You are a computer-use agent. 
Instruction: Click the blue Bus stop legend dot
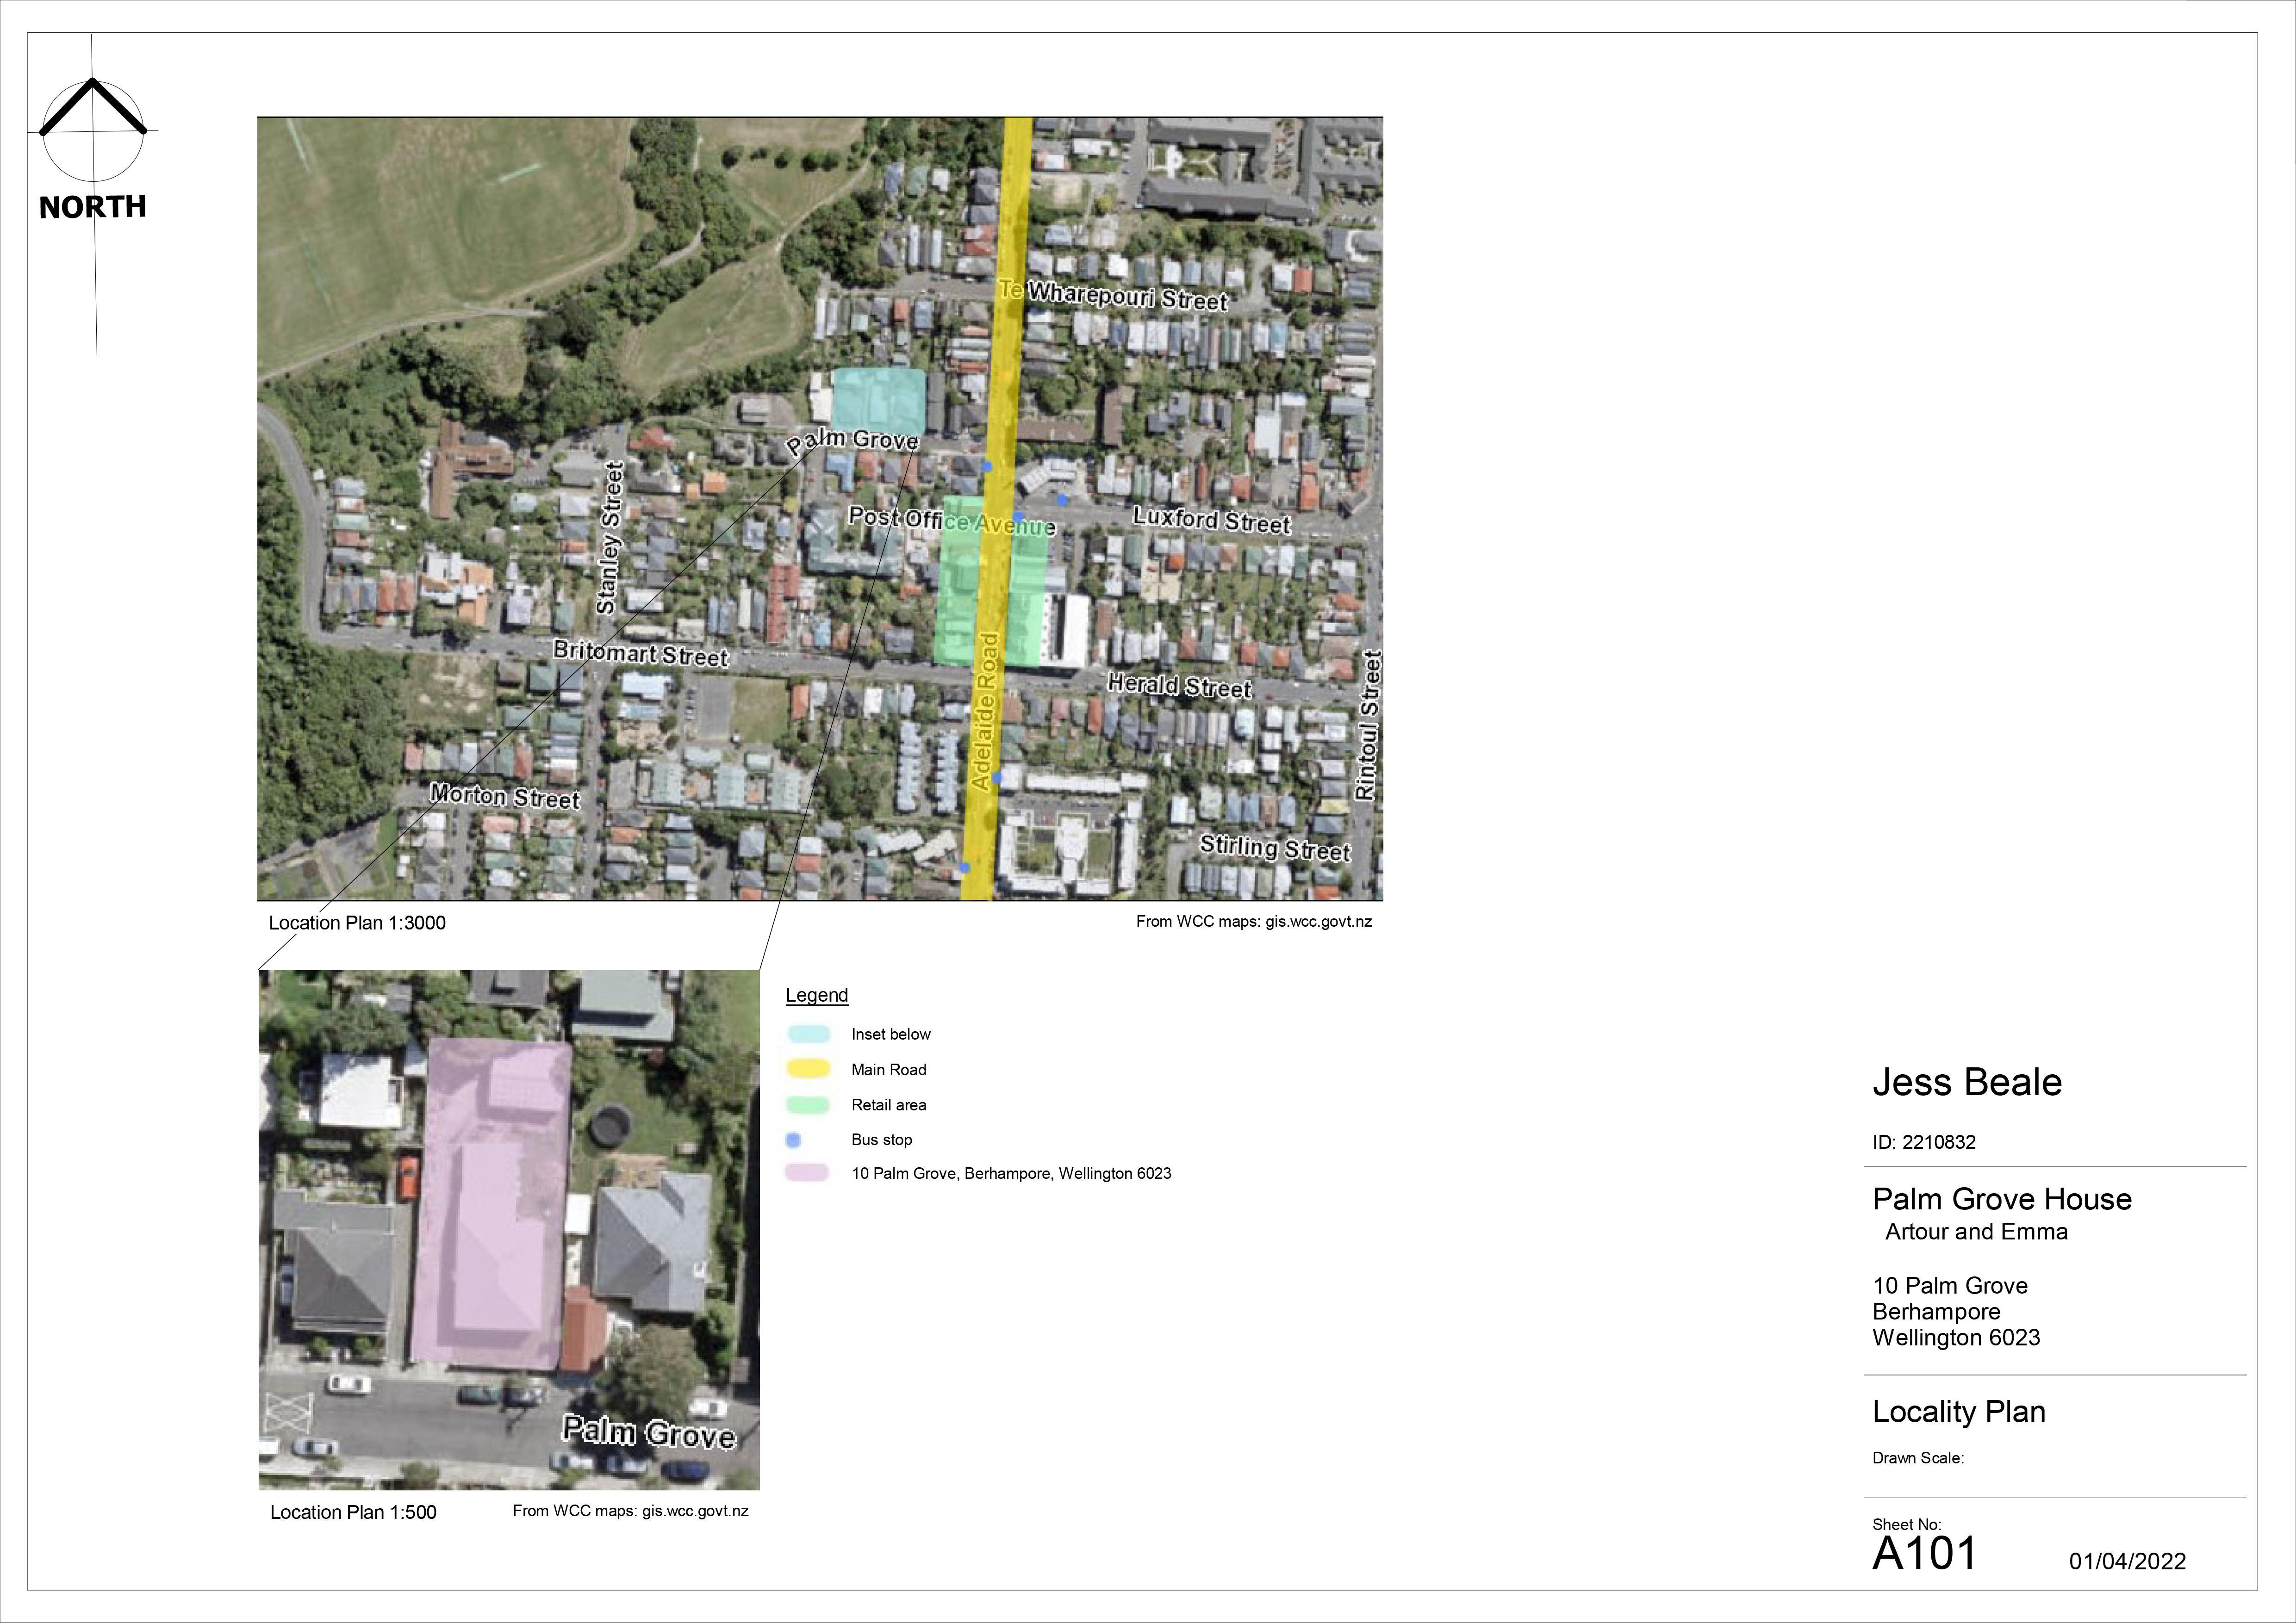793,1140
